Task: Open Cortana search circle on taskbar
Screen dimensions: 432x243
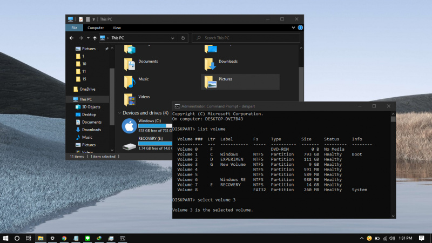Action: [17, 238]
